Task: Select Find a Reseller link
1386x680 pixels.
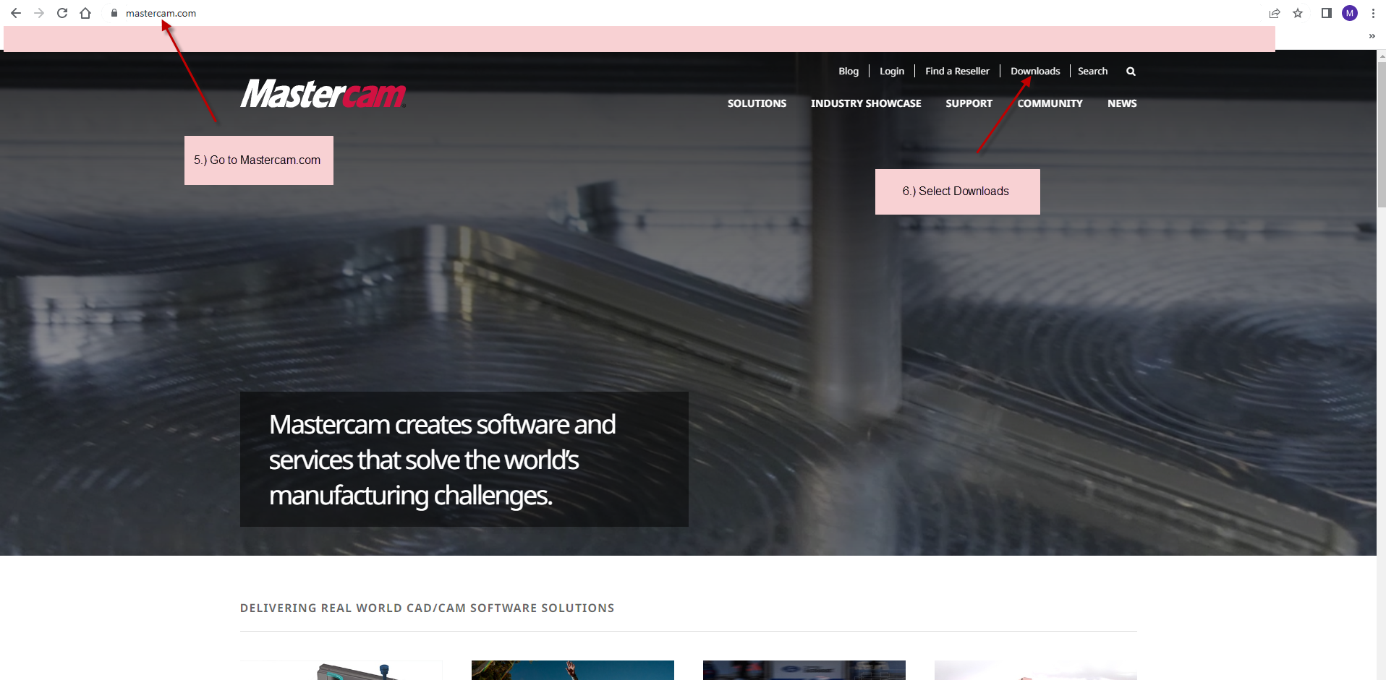Action: (957, 71)
